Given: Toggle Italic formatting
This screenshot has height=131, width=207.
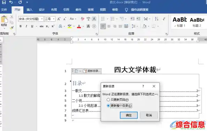Looking at the screenshot, I should [x=26, y=26].
